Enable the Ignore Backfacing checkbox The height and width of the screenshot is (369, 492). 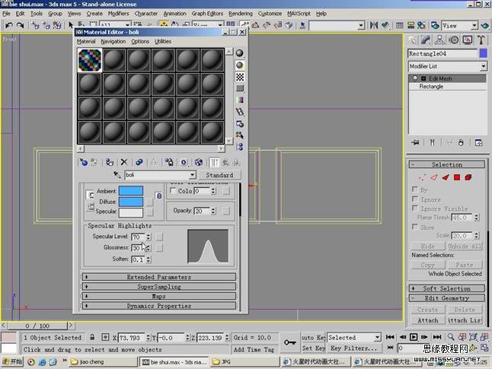(415, 199)
